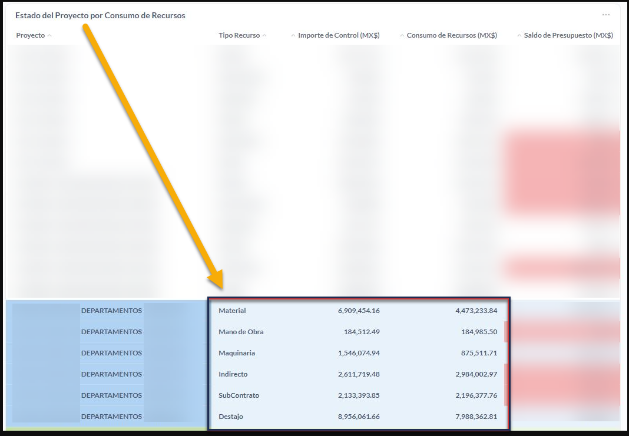Click the Material resource type cell
629x436 pixels.
click(x=232, y=311)
